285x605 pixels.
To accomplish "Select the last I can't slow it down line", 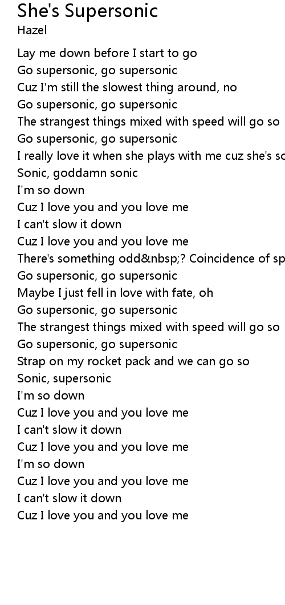I will (x=70, y=498).
